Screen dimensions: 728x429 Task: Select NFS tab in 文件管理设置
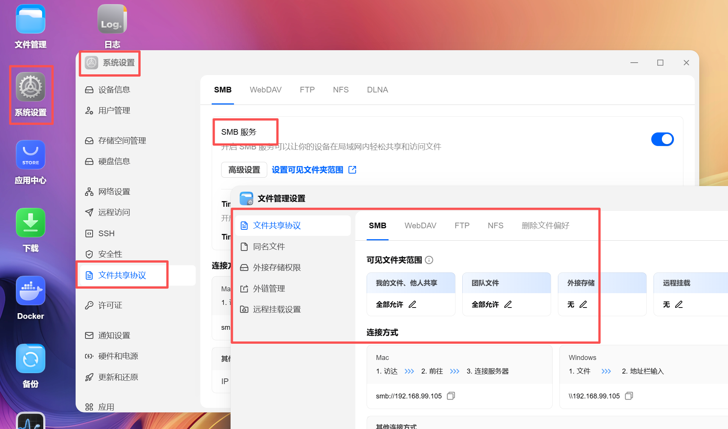(496, 226)
